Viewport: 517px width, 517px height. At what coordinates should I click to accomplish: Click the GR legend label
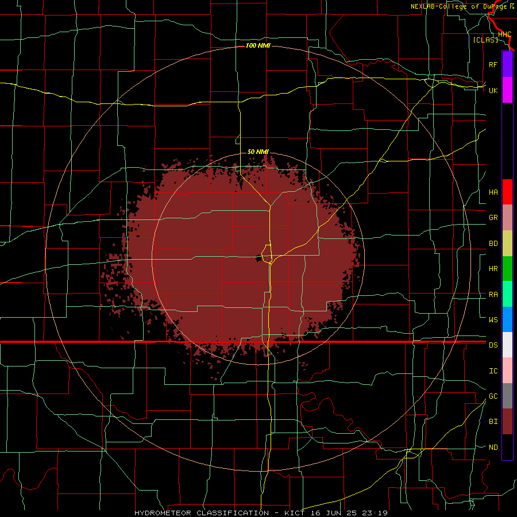(493, 218)
